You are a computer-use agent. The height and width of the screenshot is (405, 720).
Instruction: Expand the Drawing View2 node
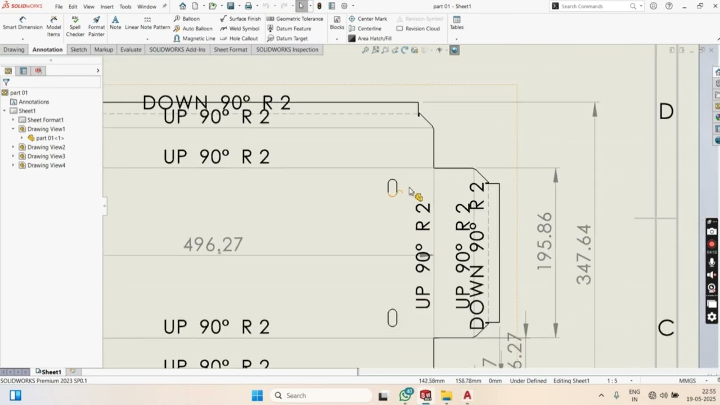point(13,147)
